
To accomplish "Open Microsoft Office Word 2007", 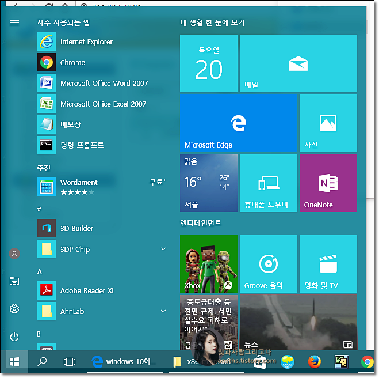I will [x=102, y=83].
